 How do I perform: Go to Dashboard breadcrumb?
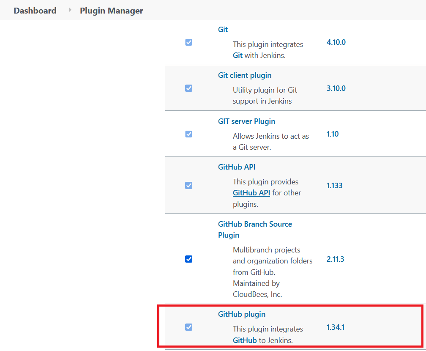pos(35,11)
